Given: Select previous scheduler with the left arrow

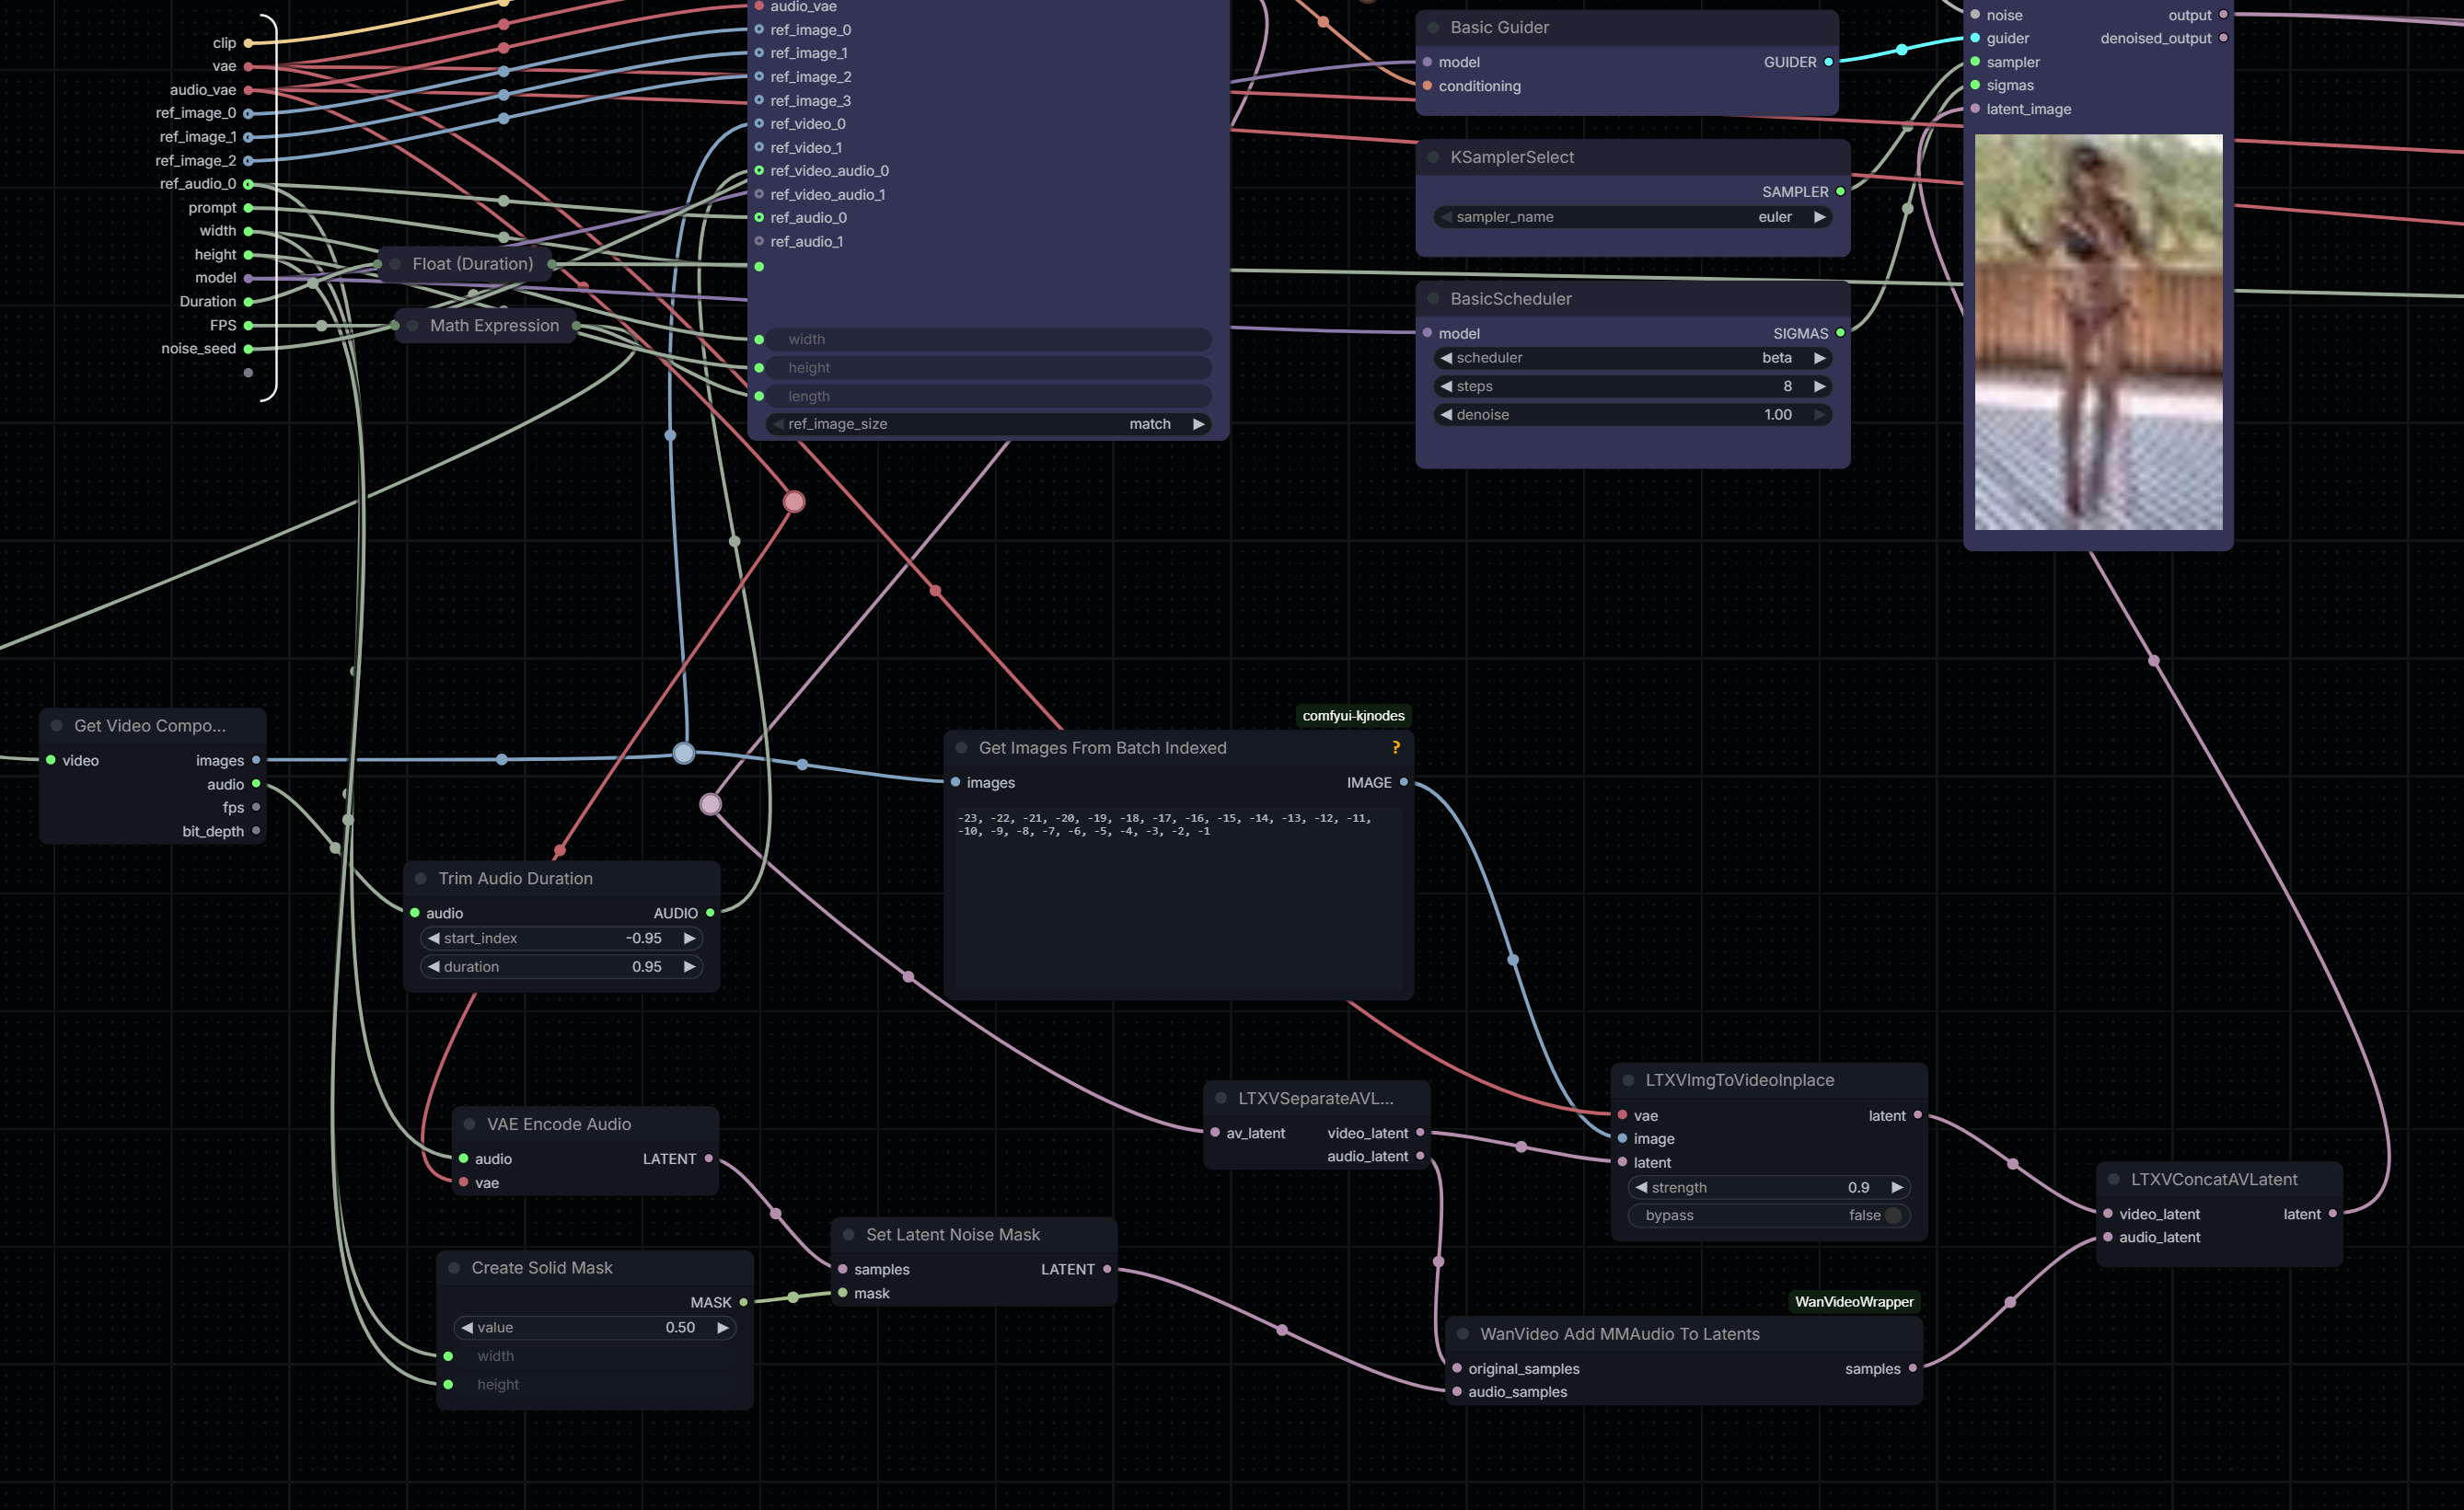Looking at the screenshot, I should click(x=1446, y=358).
